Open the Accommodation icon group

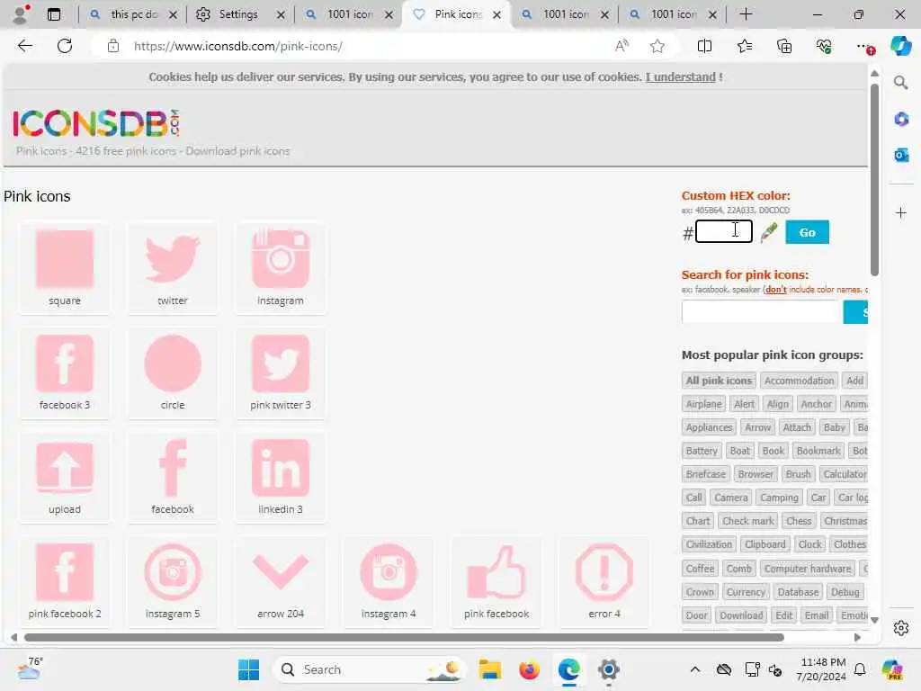[799, 381]
